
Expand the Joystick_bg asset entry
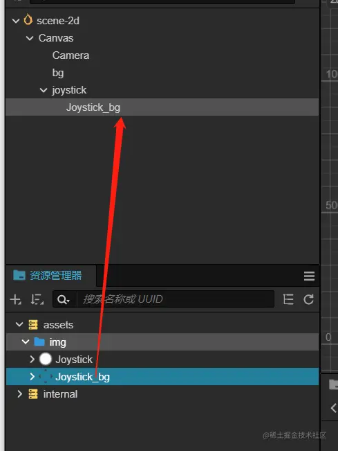(32, 376)
